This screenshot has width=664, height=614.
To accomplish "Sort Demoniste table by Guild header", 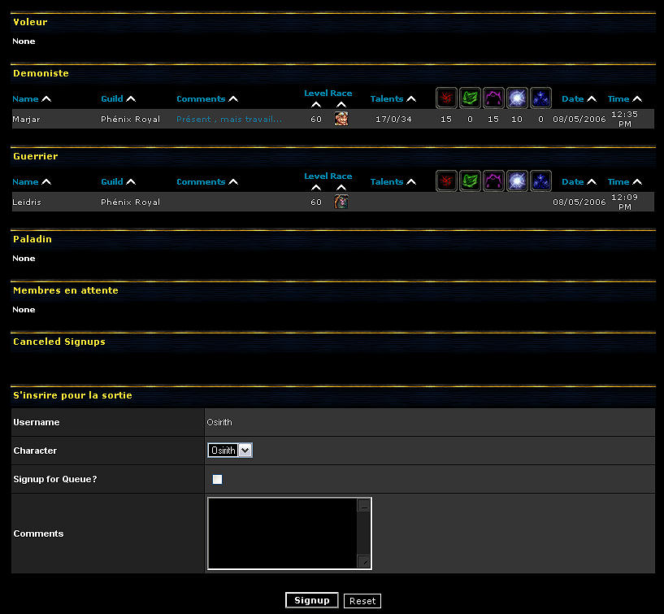I will [112, 99].
